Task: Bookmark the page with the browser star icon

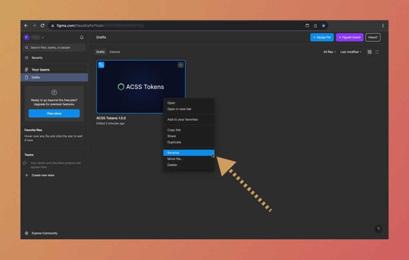Action: point(324,25)
